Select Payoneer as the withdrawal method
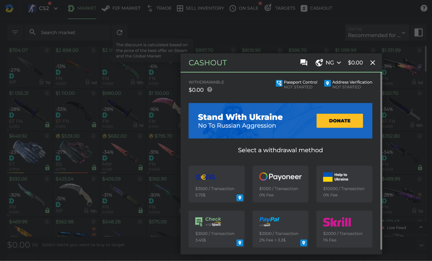432x261 pixels. [280, 184]
